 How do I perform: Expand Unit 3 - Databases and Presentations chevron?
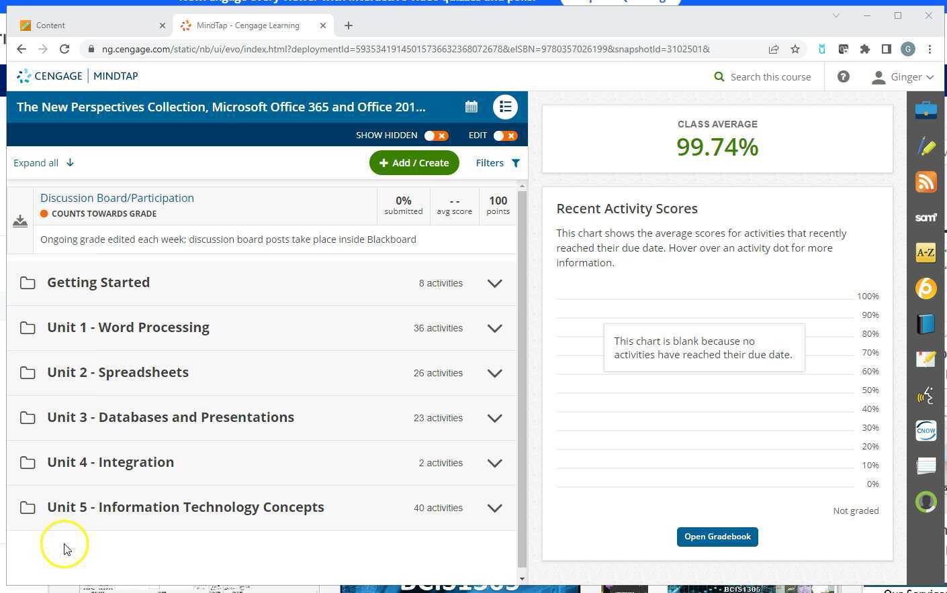pyautogui.click(x=495, y=418)
